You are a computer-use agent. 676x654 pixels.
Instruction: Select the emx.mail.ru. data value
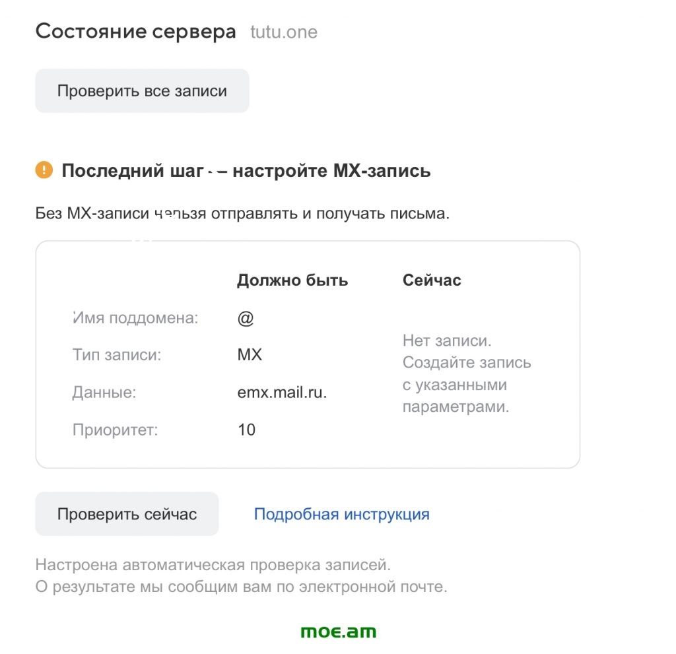pyautogui.click(x=282, y=393)
